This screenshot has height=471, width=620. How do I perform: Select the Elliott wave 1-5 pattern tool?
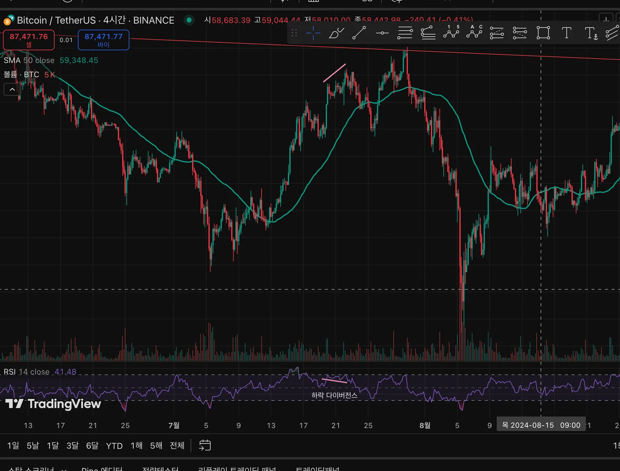click(451, 32)
